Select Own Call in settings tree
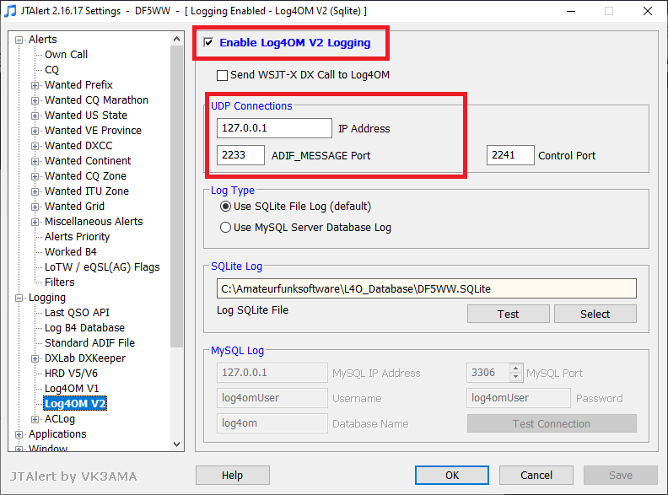The height and width of the screenshot is (495, 668). pyautogui.click(x=66, y=55)
